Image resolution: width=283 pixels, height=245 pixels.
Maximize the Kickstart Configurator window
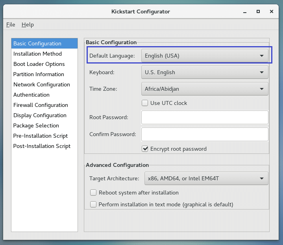(258, 11)
